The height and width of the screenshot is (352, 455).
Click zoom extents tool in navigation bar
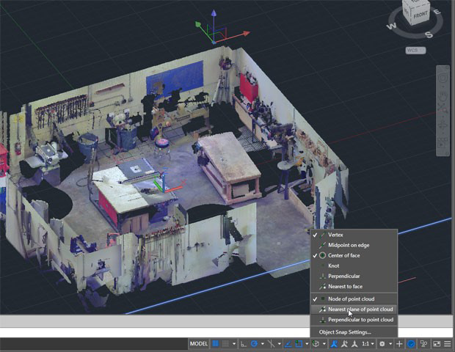point(443,109)
